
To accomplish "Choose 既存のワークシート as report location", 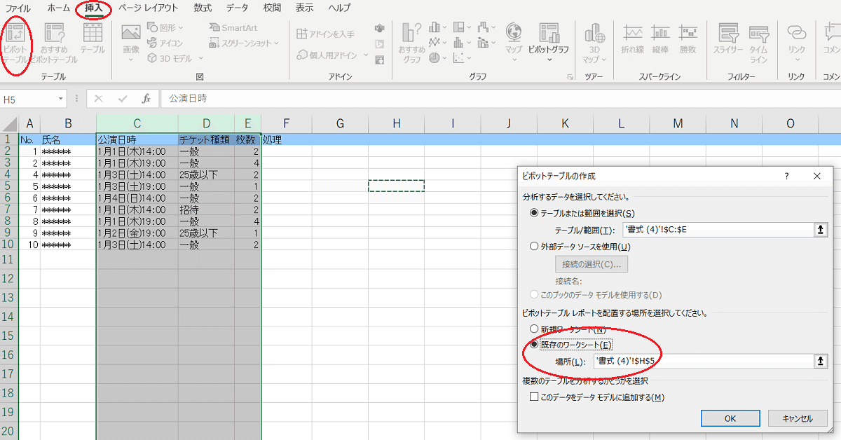I will [572, 345].
